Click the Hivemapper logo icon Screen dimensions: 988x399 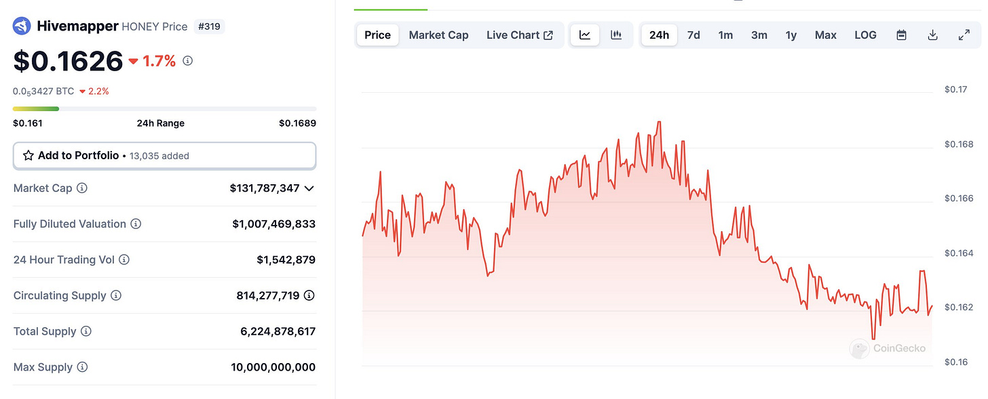[22, 26]
